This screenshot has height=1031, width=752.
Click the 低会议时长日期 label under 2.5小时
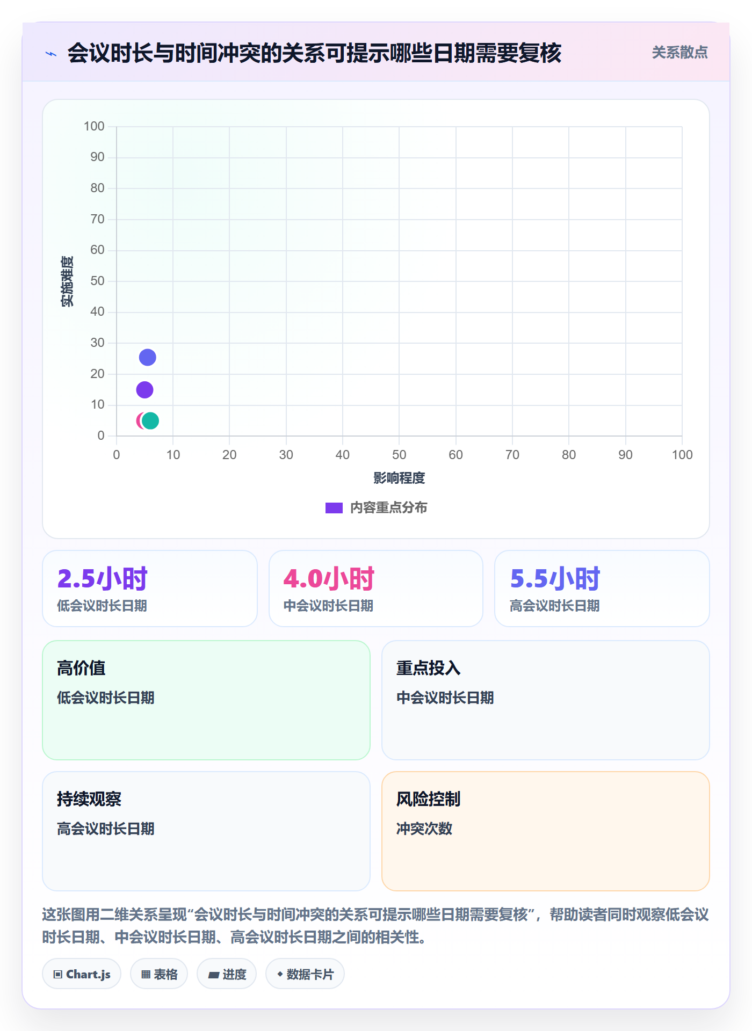(x=102, y=606)
